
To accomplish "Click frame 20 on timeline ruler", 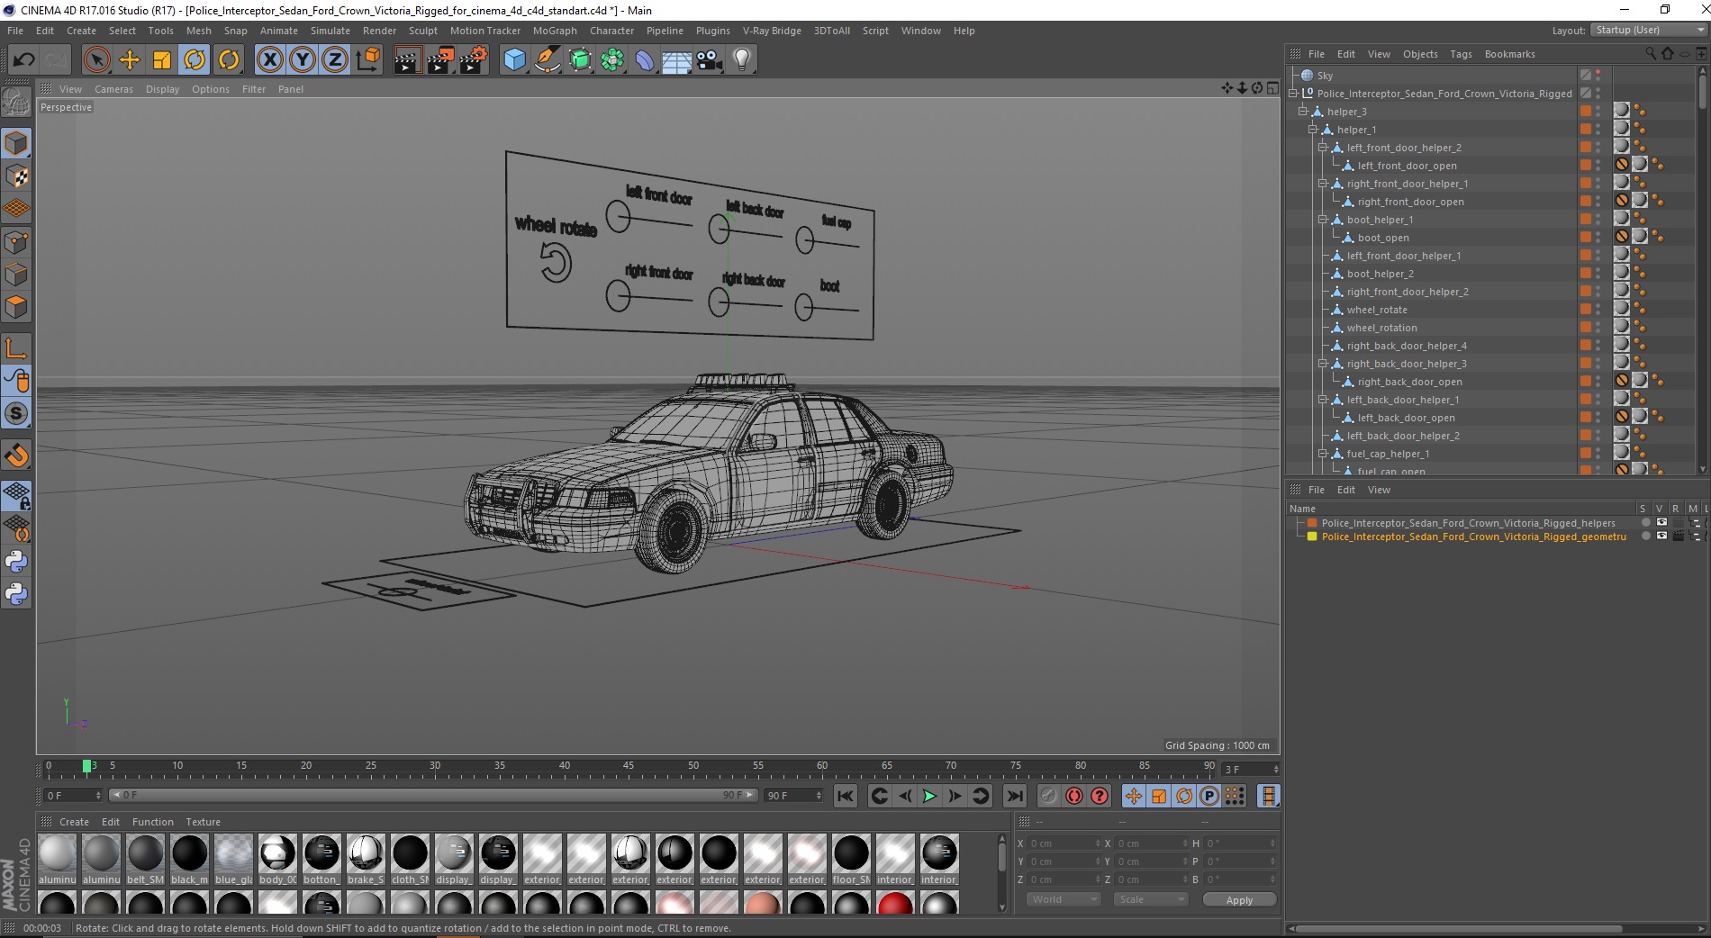I will (x=306, y=768).
